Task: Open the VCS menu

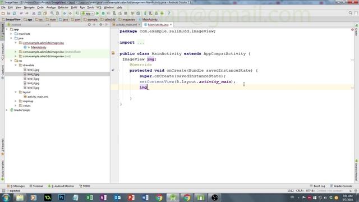Action: (x=99, y=7)
